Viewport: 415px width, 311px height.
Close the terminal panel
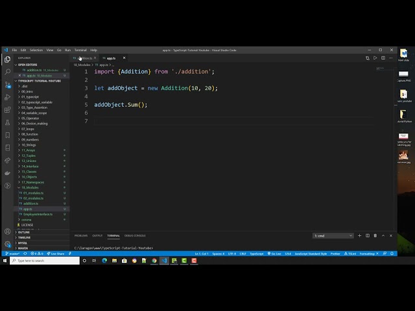391,236
